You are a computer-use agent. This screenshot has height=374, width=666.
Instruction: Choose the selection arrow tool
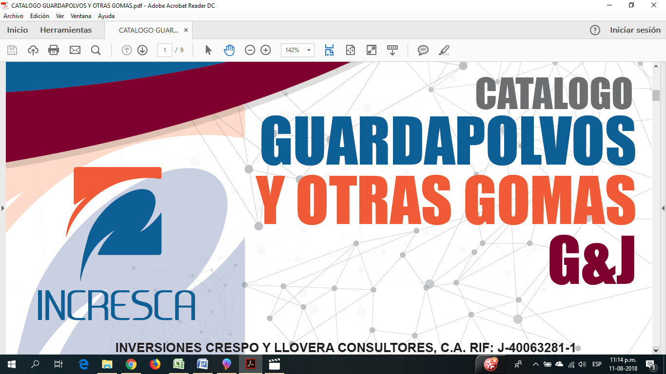point(208,50)
